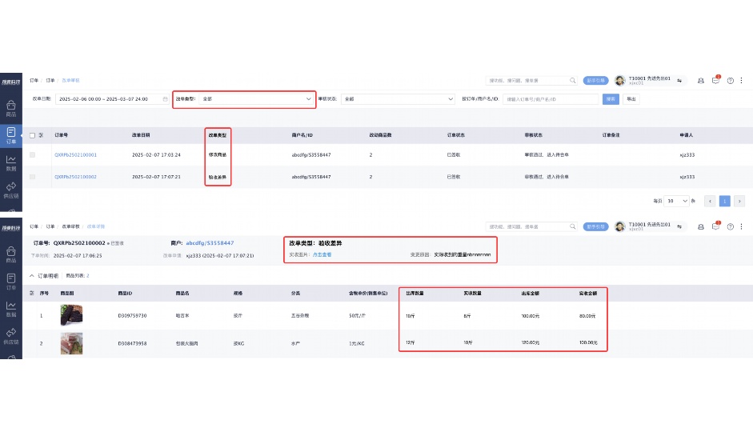Open the calendar icon in the date range field
Image resolution: width=753 pixels, height=432 pixels.
point(166,99)
